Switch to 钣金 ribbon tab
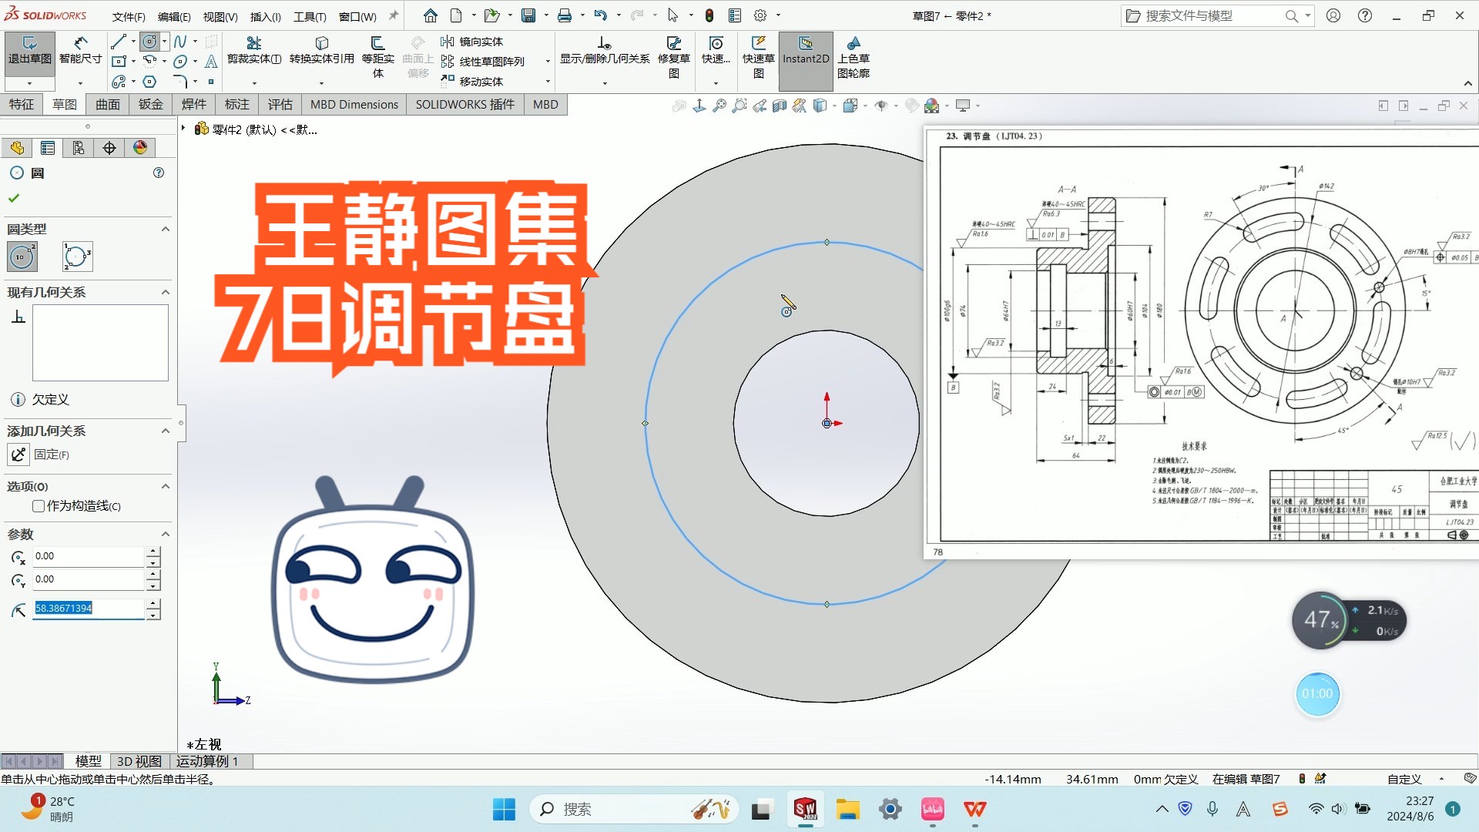Screen dimensions: 1479x832 (151, 104)
